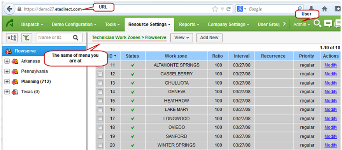Tick the checkbox for SANFORD row

point(100,136)
